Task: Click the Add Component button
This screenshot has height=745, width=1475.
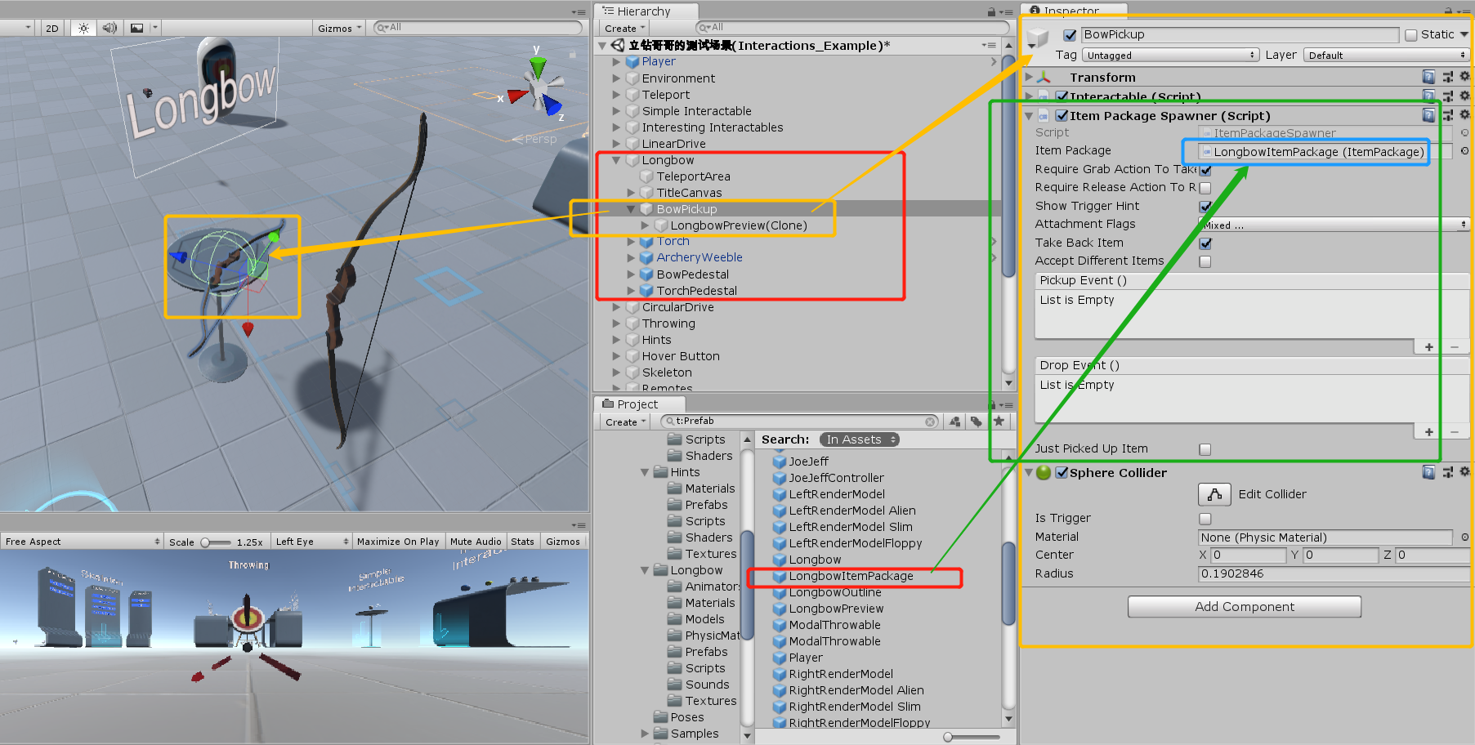Action: tap(1244, 606)
